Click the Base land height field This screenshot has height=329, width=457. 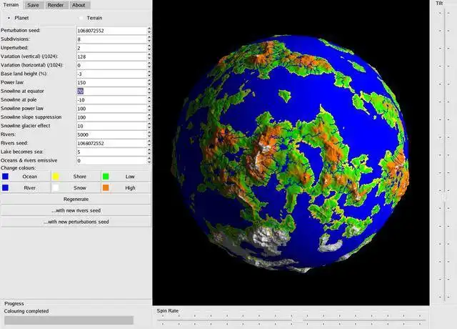[112, 74]
